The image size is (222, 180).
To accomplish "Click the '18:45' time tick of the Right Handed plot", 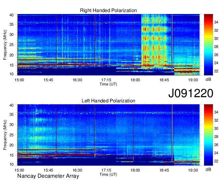I will (164, 80).
